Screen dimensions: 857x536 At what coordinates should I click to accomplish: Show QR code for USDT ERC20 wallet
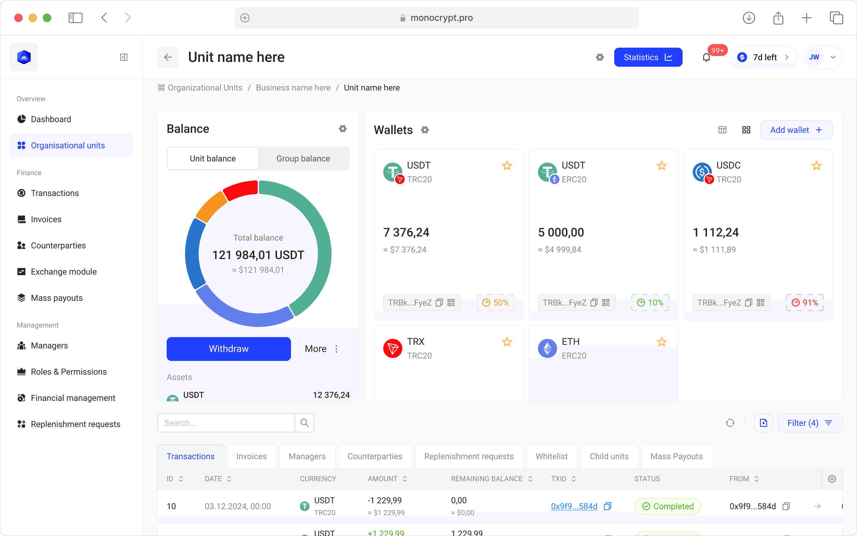pos(606,303)
